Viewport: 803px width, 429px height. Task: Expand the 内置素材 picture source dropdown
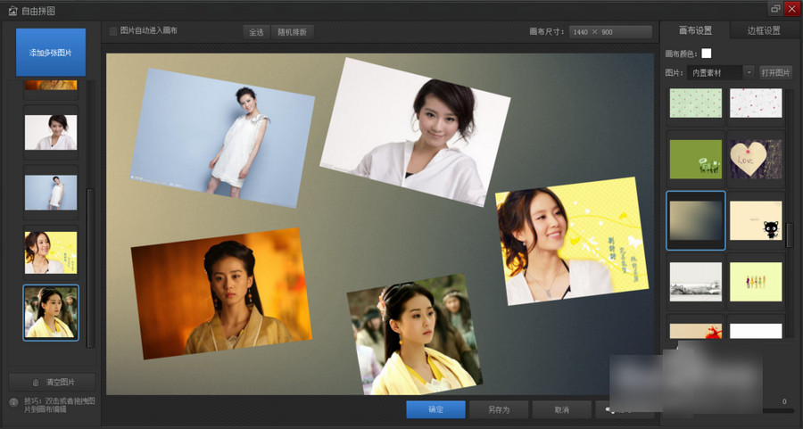749,72
